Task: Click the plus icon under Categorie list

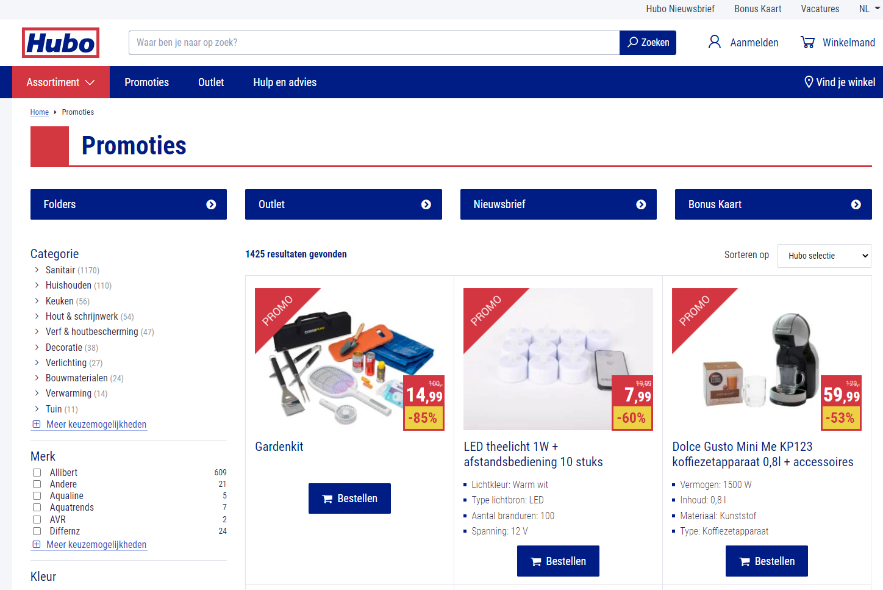Action: coord(37,424)
